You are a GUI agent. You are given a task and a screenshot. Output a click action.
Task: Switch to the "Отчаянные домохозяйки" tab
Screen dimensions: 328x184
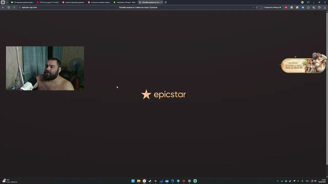point(22,2)
